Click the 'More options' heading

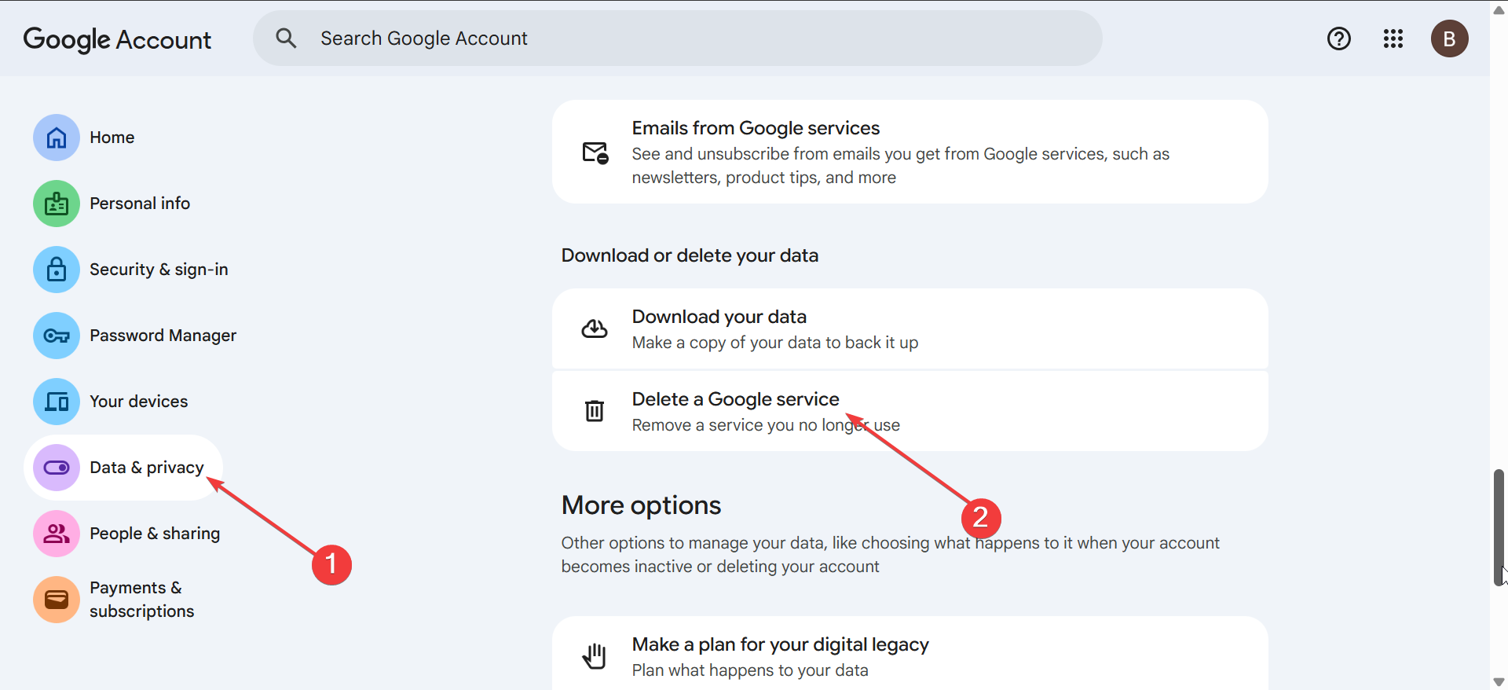point(641,505)
